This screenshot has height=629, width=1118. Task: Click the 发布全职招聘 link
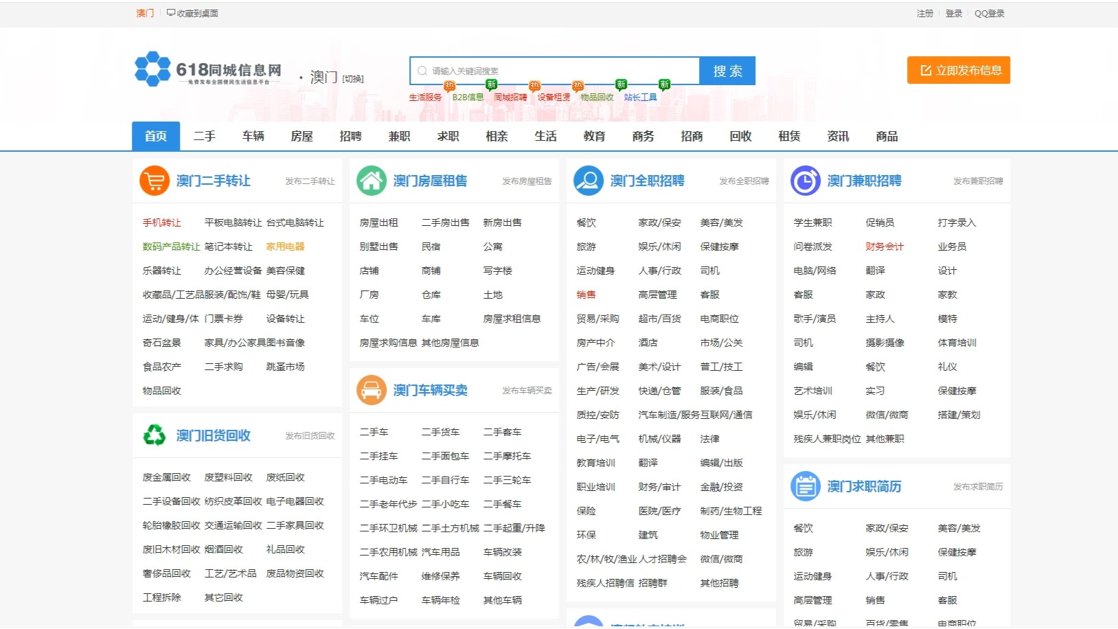[744, 181]
